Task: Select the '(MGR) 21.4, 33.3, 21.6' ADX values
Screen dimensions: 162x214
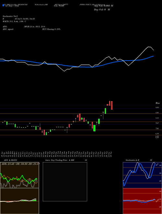Action: [x=34, y=27]
